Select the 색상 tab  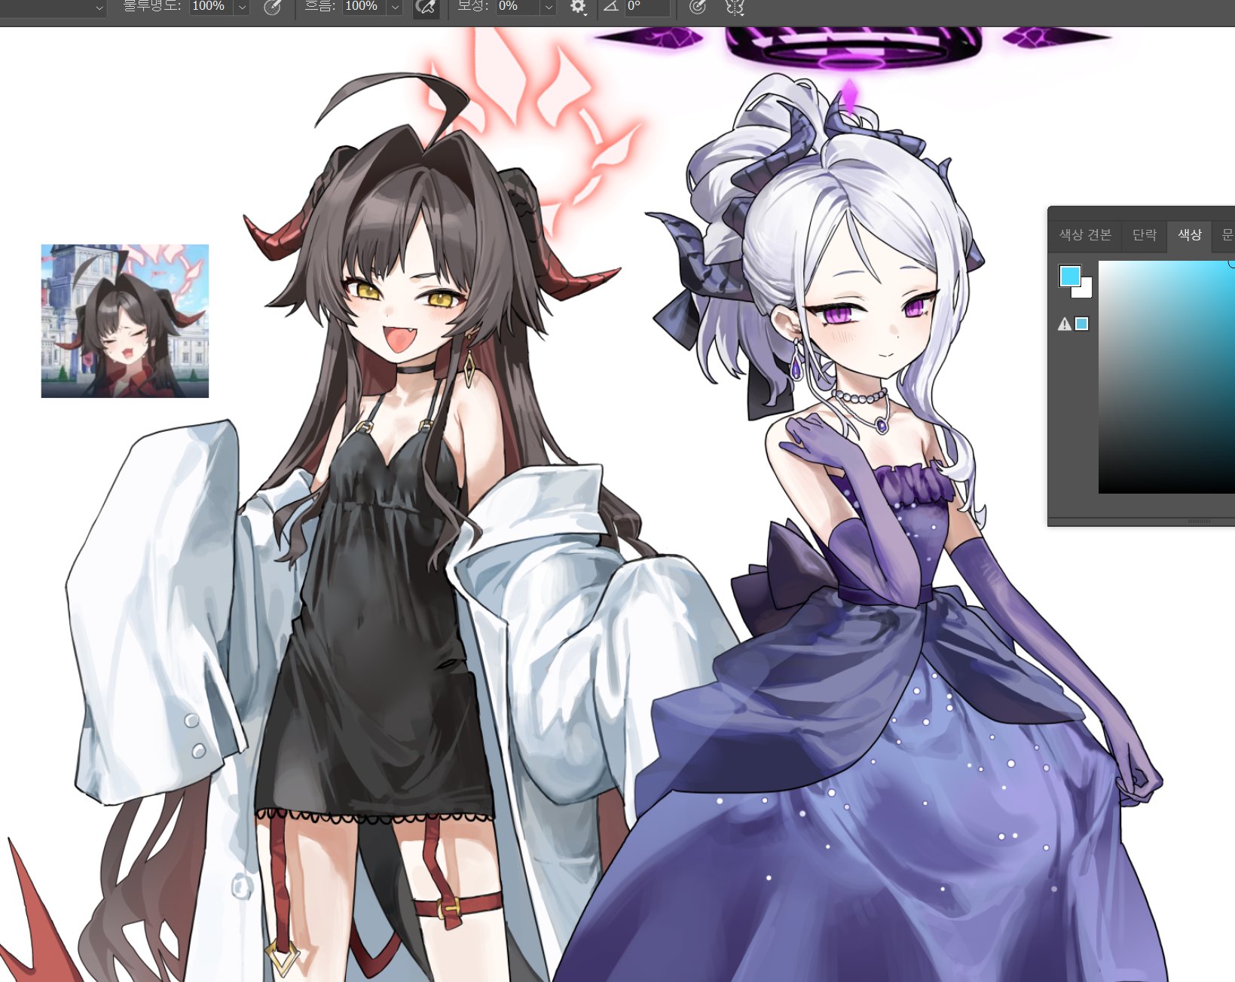click(1189, 235)
